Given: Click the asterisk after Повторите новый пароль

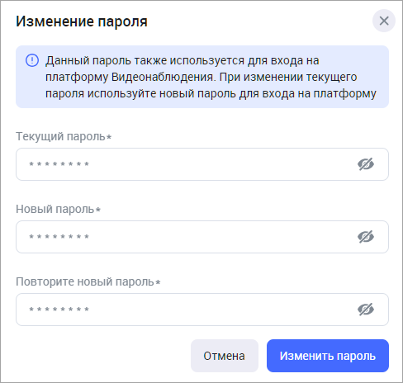Looking at the screenshot, I should point(158,282).
